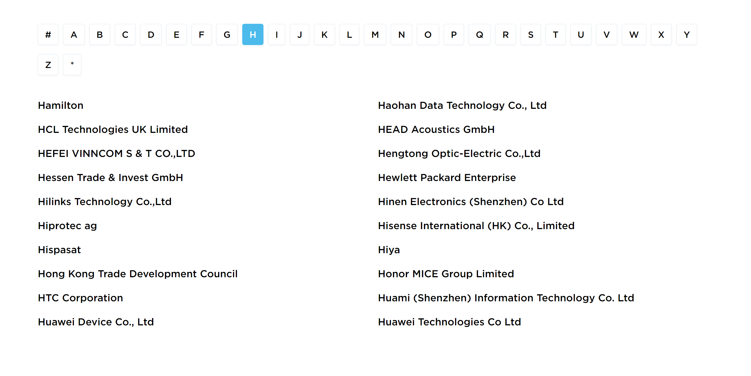Viewport: 751px width, 376px height.
Task: Open HCL Technologies UK Limited
Action: tap(113, 130)
